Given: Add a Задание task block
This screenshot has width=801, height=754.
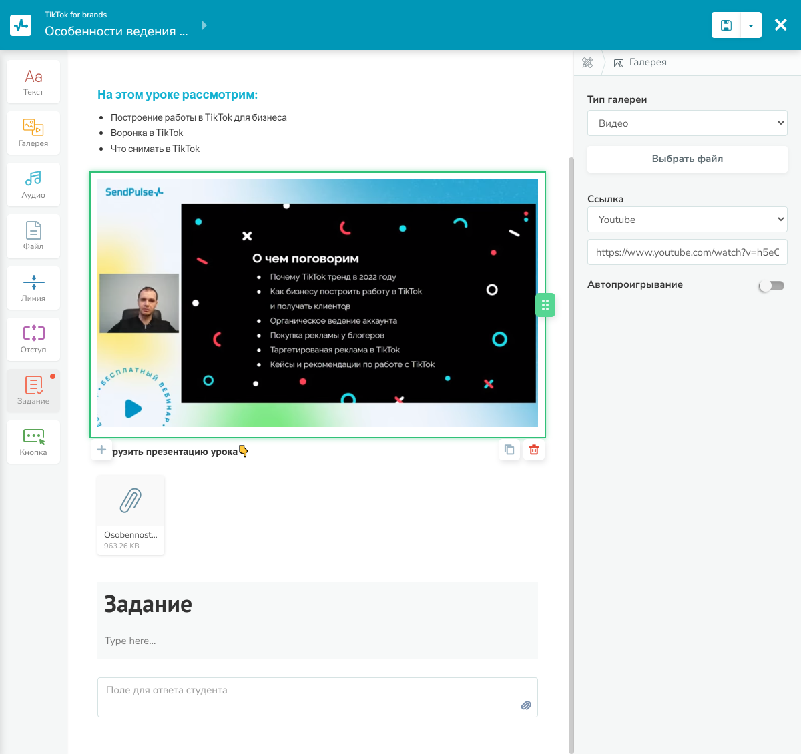Looking at the screenshot, I should 33,390.
